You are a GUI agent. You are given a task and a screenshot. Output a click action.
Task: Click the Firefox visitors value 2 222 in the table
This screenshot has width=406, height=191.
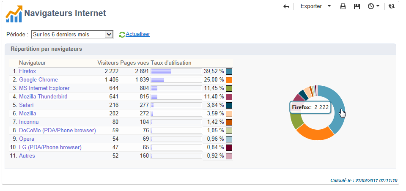coord(112,71)
